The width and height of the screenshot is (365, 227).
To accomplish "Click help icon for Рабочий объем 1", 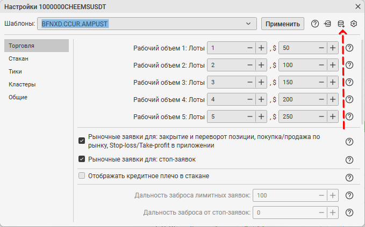I will pyautogui.click(x=349, y=48).
